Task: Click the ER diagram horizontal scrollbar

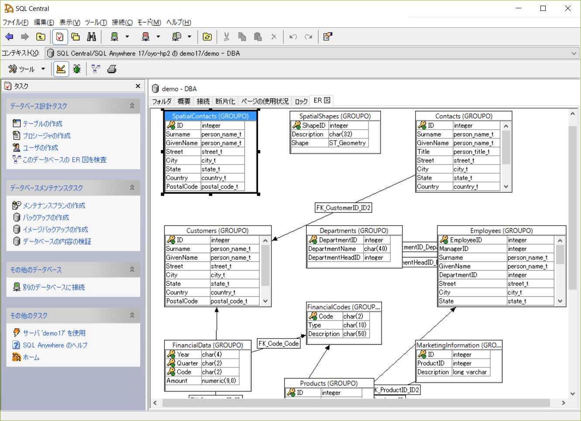Action: coord(359,403)
